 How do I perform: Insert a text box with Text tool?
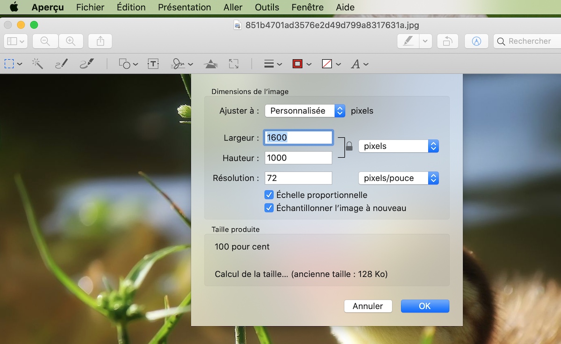(153, 64)
